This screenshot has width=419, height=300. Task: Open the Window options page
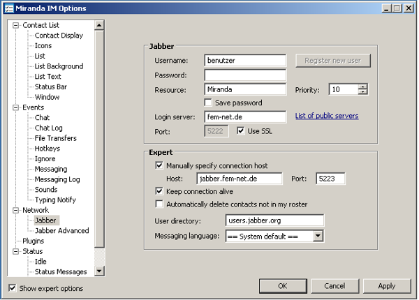(47, 97)
